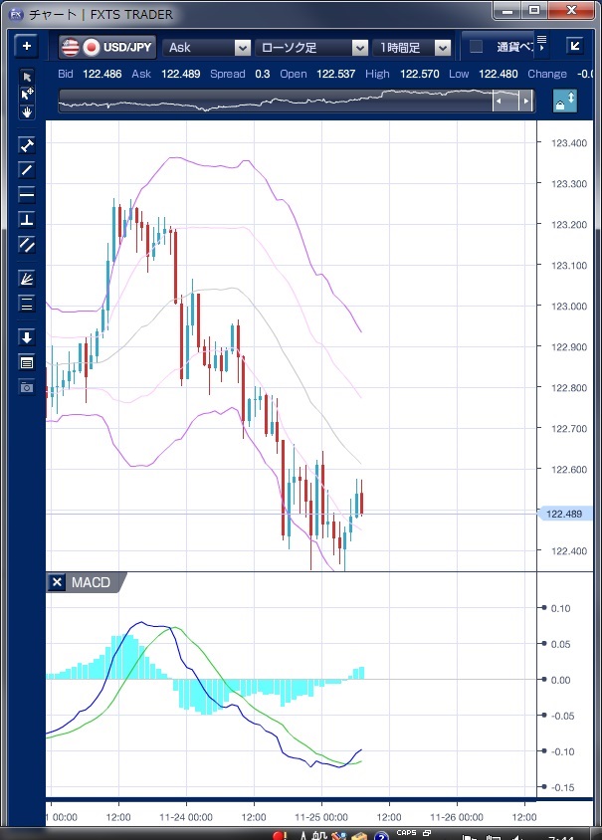Screen dimensions: 602x840
Task: Click the MACD panel tab label
Action: point(91,582)
